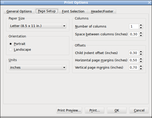Click the Vertical page margins field

click(x=134, y=67)
